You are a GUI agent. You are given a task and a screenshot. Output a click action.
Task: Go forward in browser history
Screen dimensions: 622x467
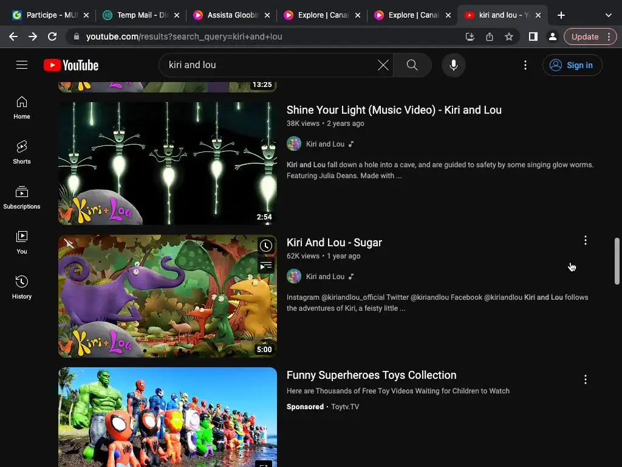pos(33,36)
